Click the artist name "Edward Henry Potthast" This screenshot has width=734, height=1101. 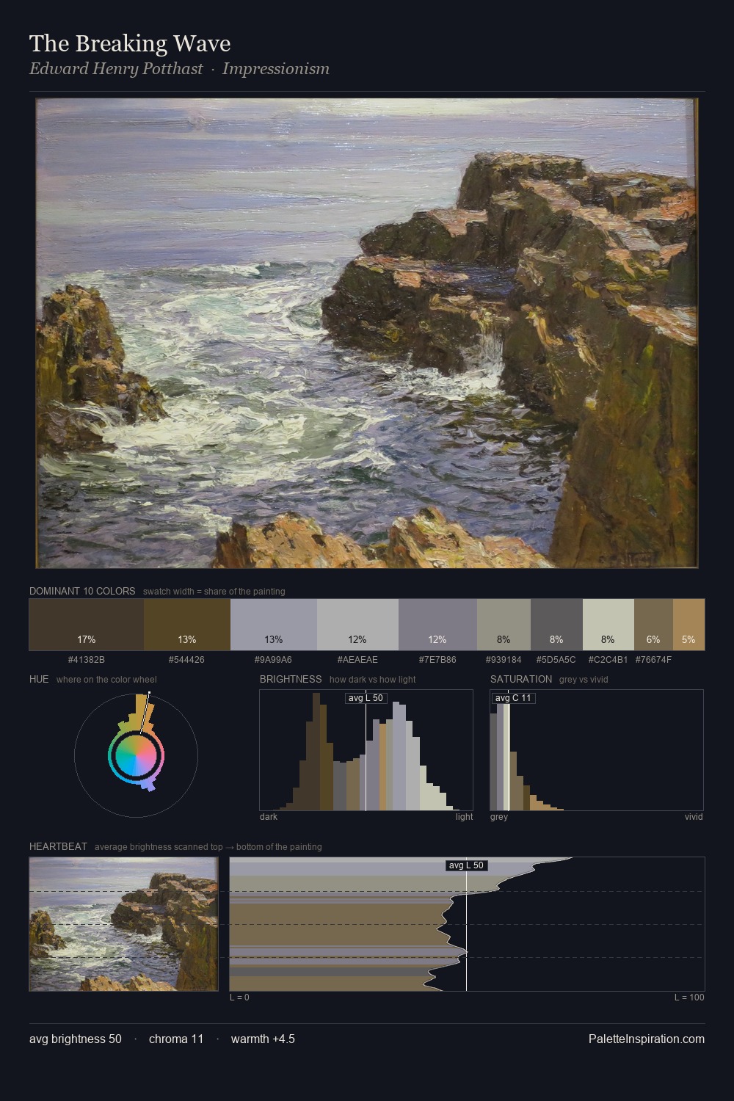tap(116, 69)
